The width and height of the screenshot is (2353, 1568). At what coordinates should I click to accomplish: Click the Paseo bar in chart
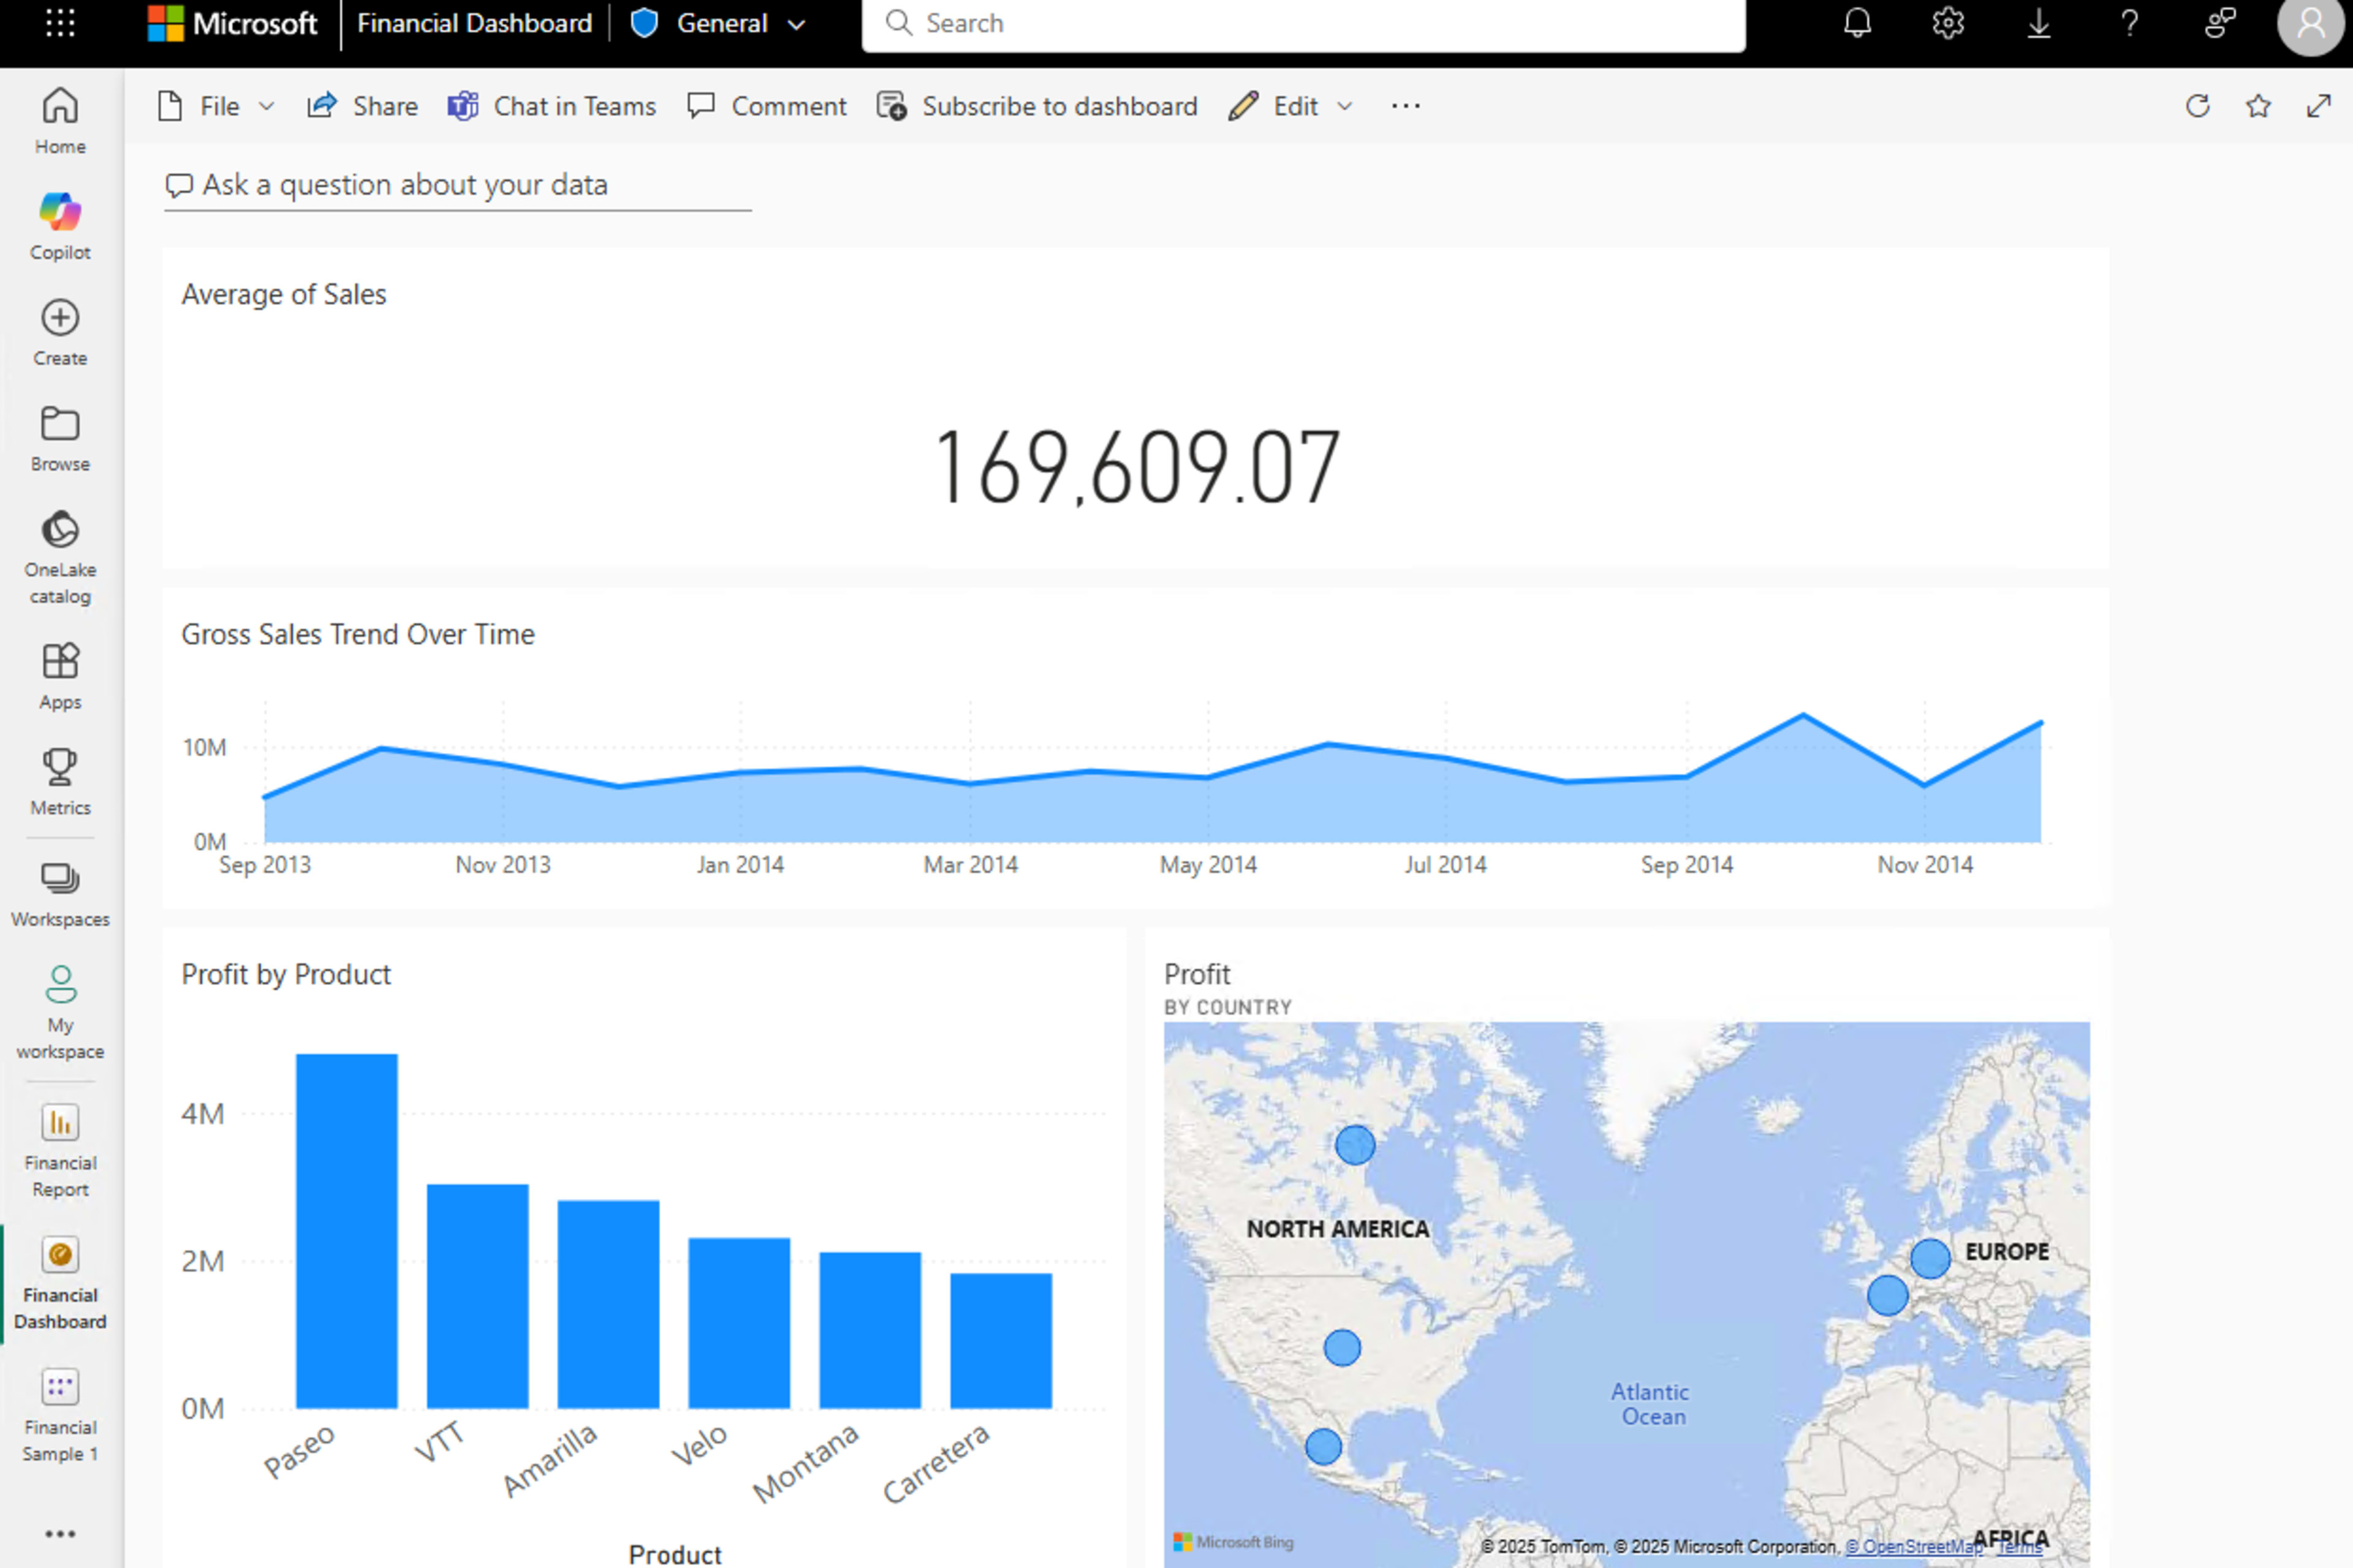click(x=346, y=1231)
